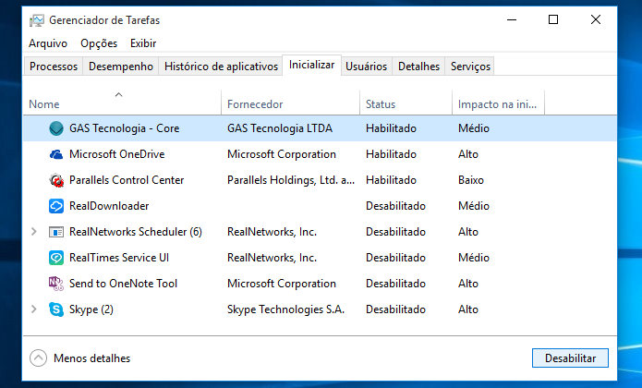Sort by the Fornecedor column header
Image resolution: width=642 pixels, height=388 pixels.
click(x=291, y=103)
